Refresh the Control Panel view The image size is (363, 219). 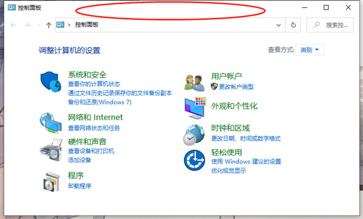tap(293, 25)
